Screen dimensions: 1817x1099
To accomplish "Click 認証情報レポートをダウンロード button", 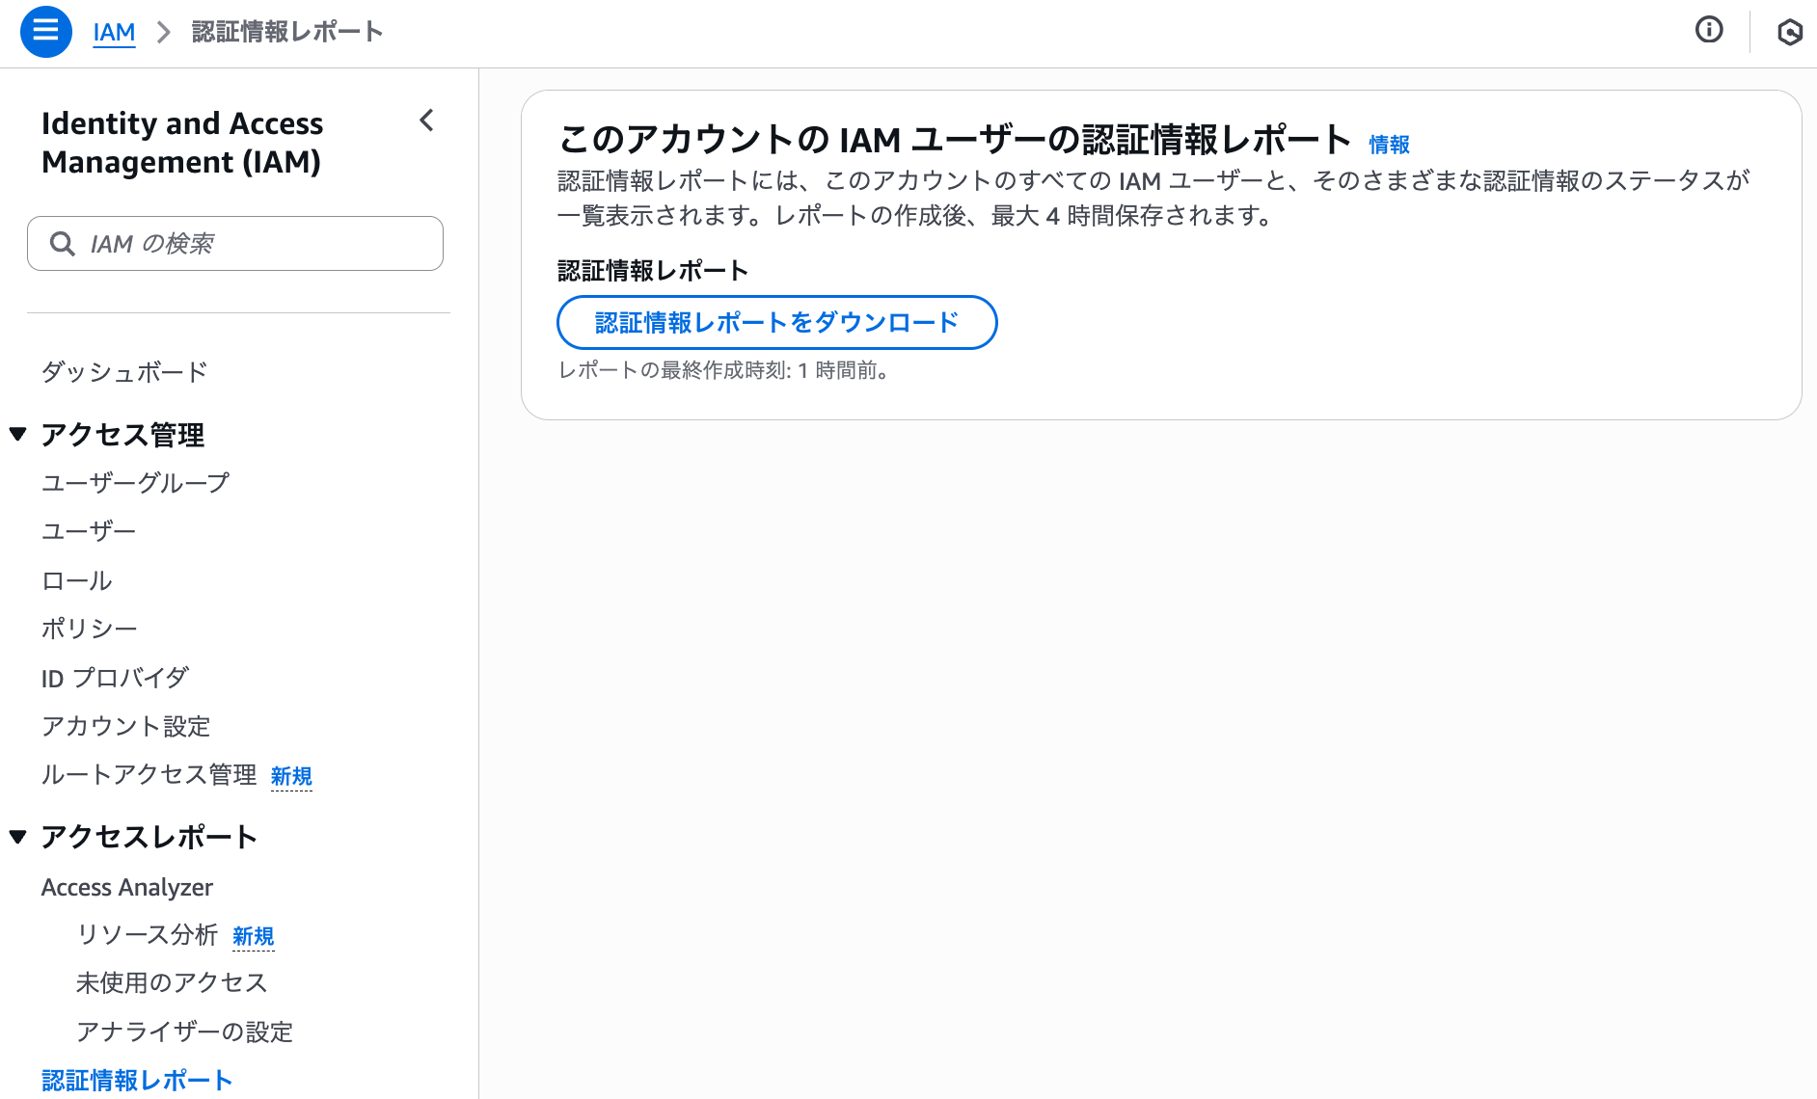I will coord(777,322).
